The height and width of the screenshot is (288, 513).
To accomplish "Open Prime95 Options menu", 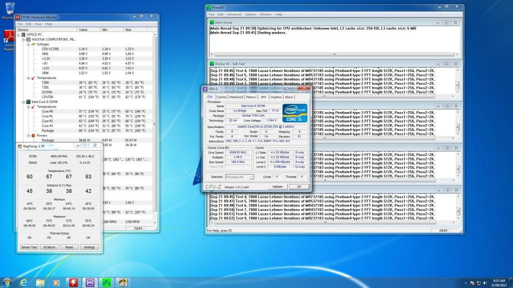I will [250, 14].
